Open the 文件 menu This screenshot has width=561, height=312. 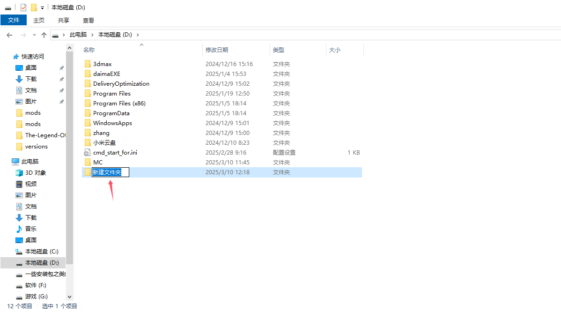(x=14, y=20)
